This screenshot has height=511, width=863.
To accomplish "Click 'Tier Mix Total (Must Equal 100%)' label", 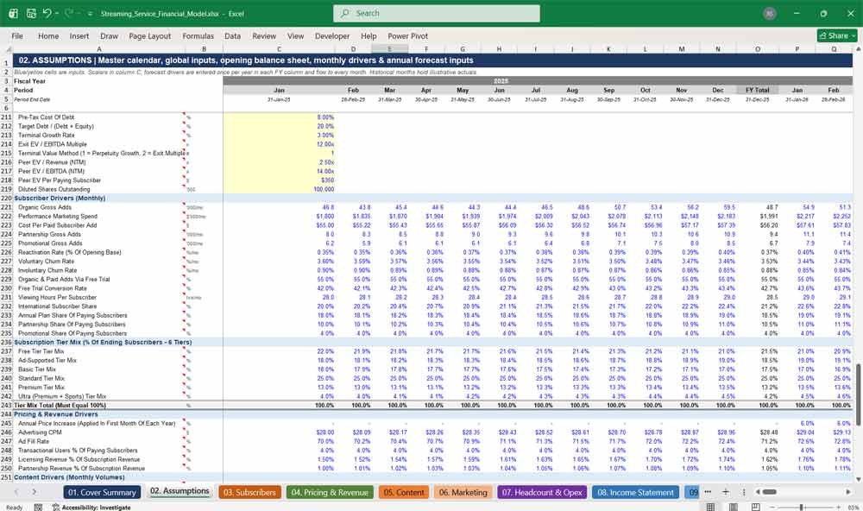I will tap(60, 406).
